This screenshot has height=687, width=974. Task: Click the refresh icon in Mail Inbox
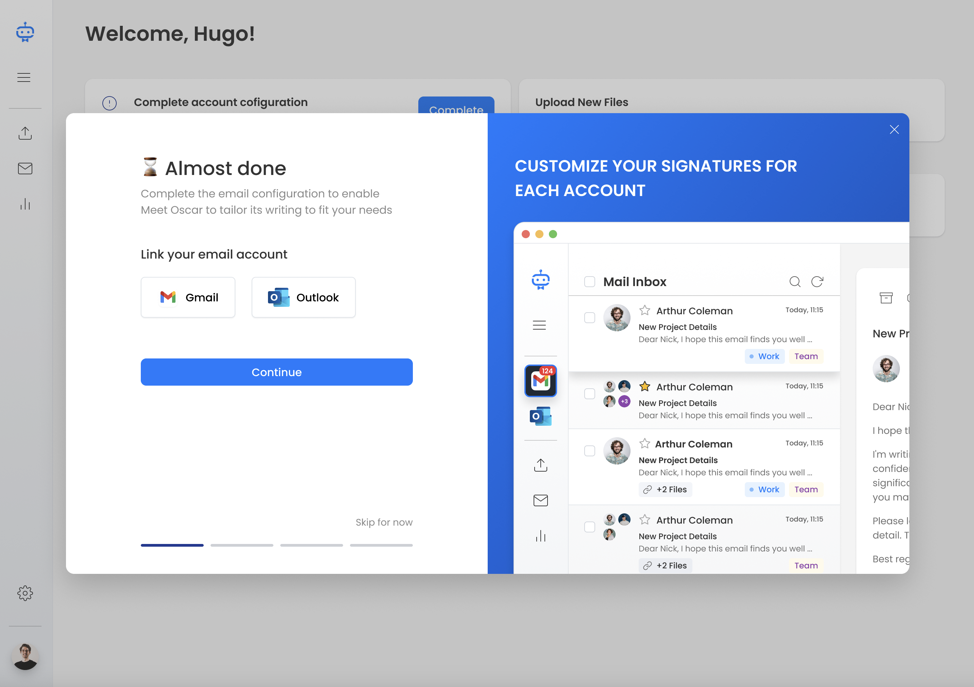point(817,282)
